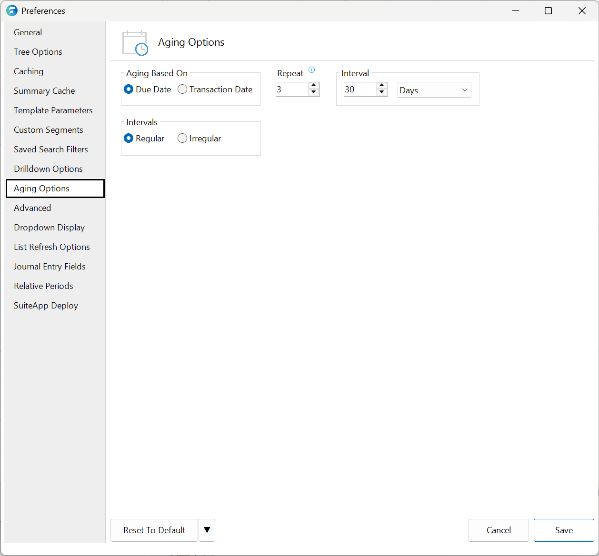This screenshot has height=556, width=599.
Task: Click the Aging Options calendar clock icon
Action: 135,43
